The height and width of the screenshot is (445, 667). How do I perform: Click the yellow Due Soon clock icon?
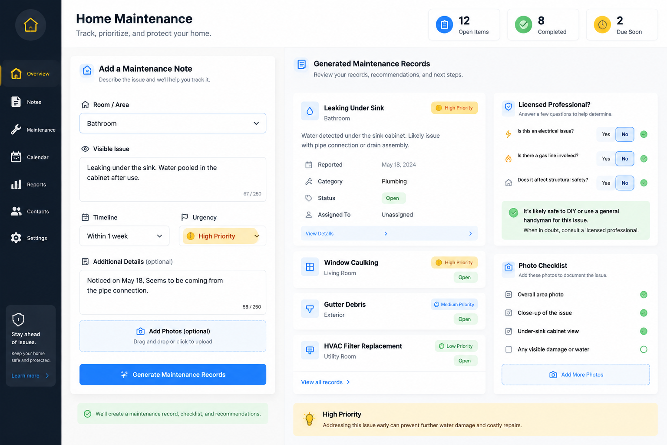tap(602, 25)
